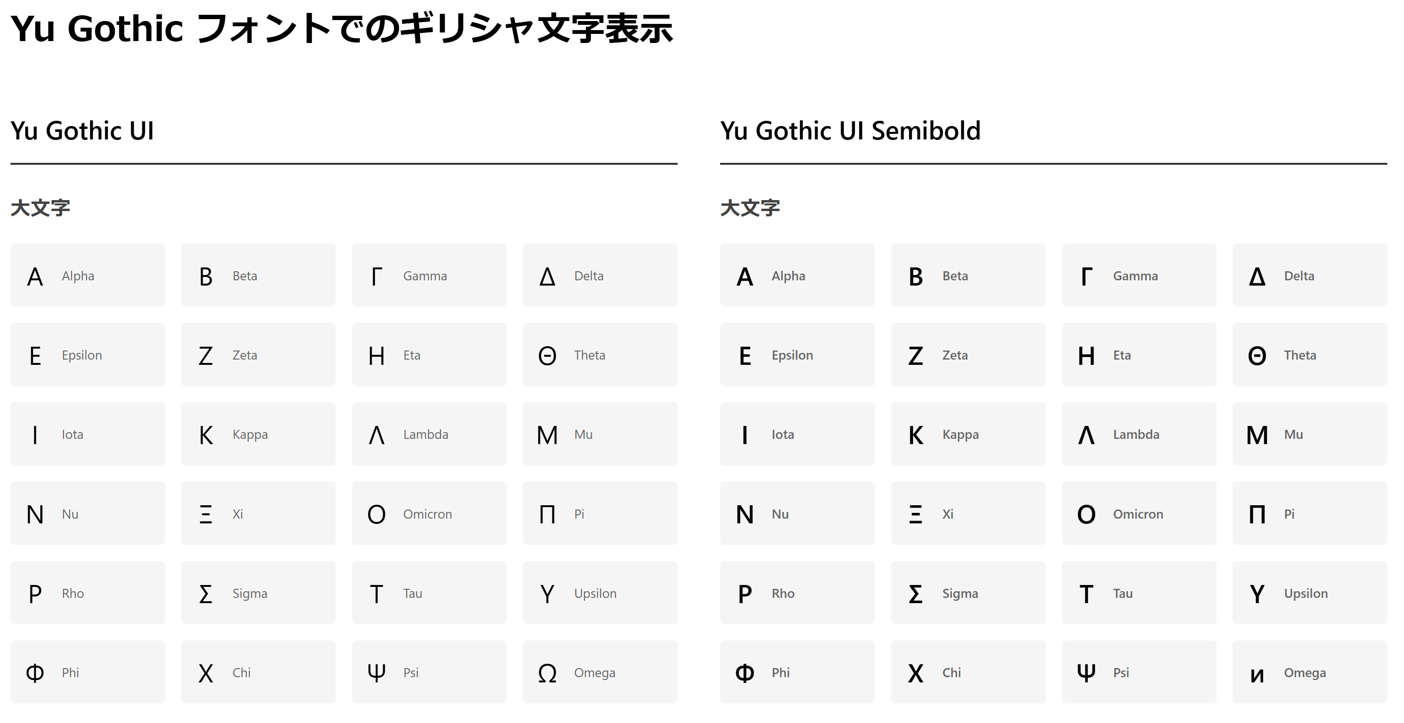
Task: Click the Upsilon card in Yu Gothic UI
Action: [599, 593]
